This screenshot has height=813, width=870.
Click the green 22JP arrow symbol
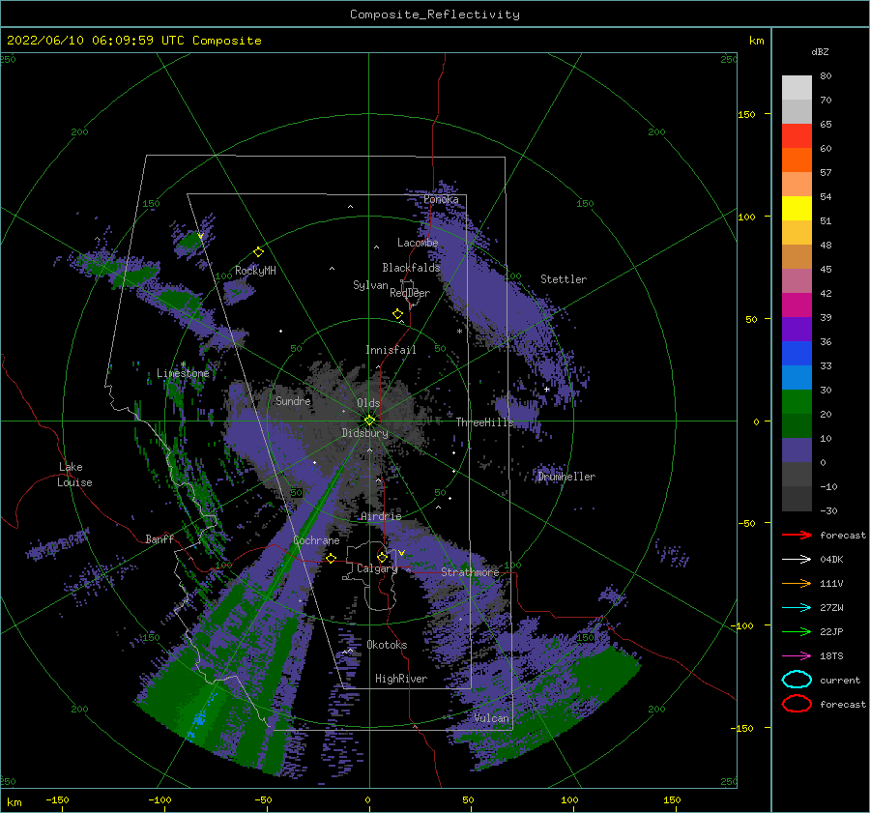pyautogui.click(x=797, y=631)
